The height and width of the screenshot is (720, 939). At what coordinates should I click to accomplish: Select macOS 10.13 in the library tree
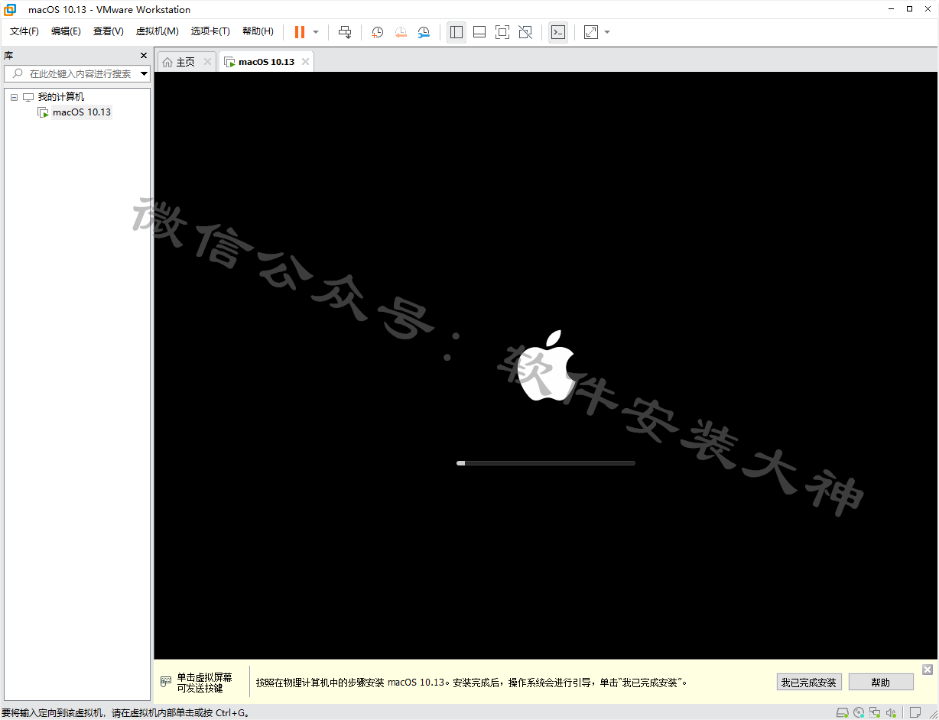tap(82, 112)
